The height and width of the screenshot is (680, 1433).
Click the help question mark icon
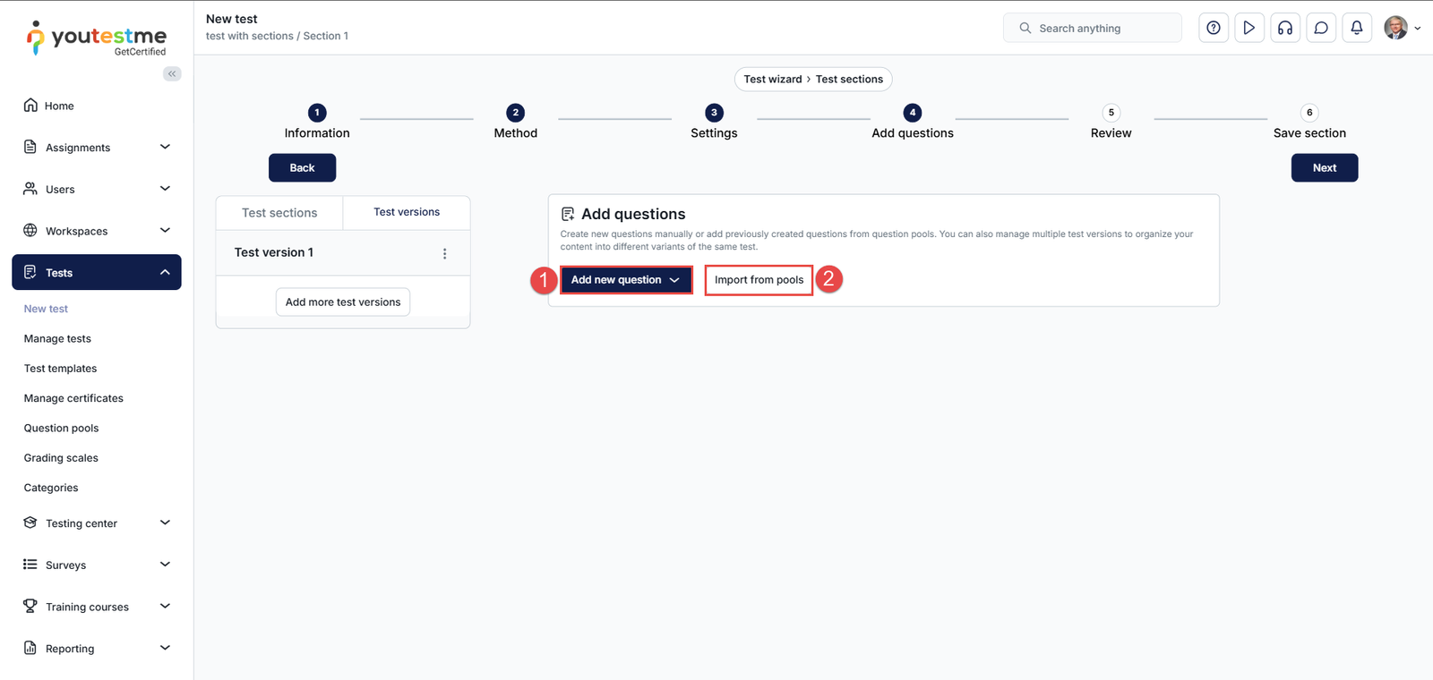click(x=1213, y=28)
